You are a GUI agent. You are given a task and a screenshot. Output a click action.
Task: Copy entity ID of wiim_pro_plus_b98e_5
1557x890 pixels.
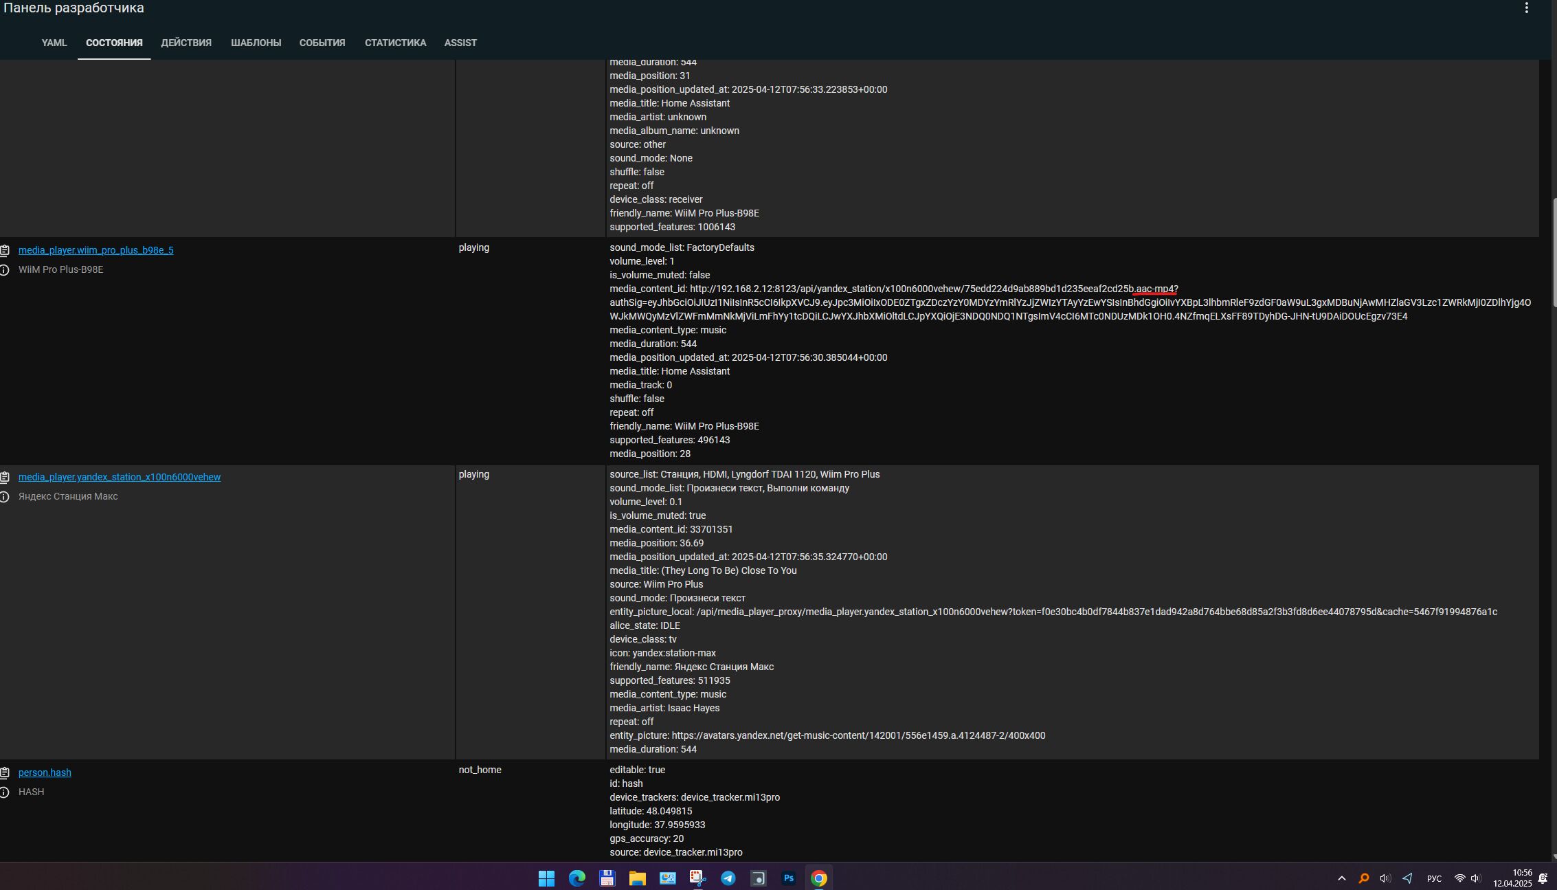tap(5, 250)
